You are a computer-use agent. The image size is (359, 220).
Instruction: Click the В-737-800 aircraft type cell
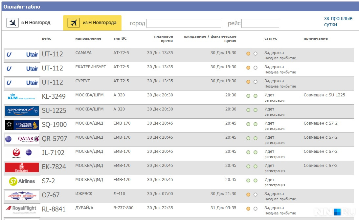[123, 208]
